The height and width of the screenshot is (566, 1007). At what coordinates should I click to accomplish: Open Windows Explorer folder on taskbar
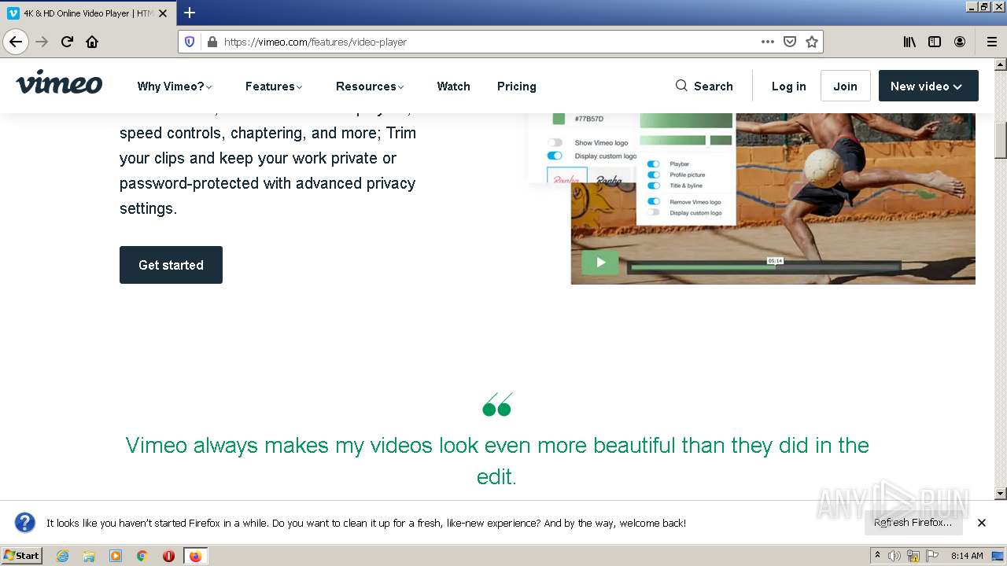pos(89,556)
